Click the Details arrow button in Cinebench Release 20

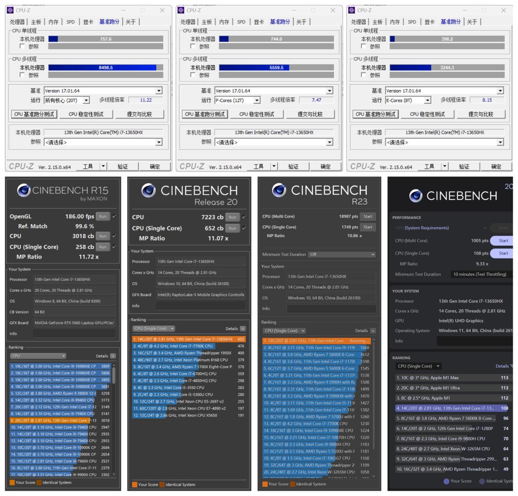pos(243,329)
